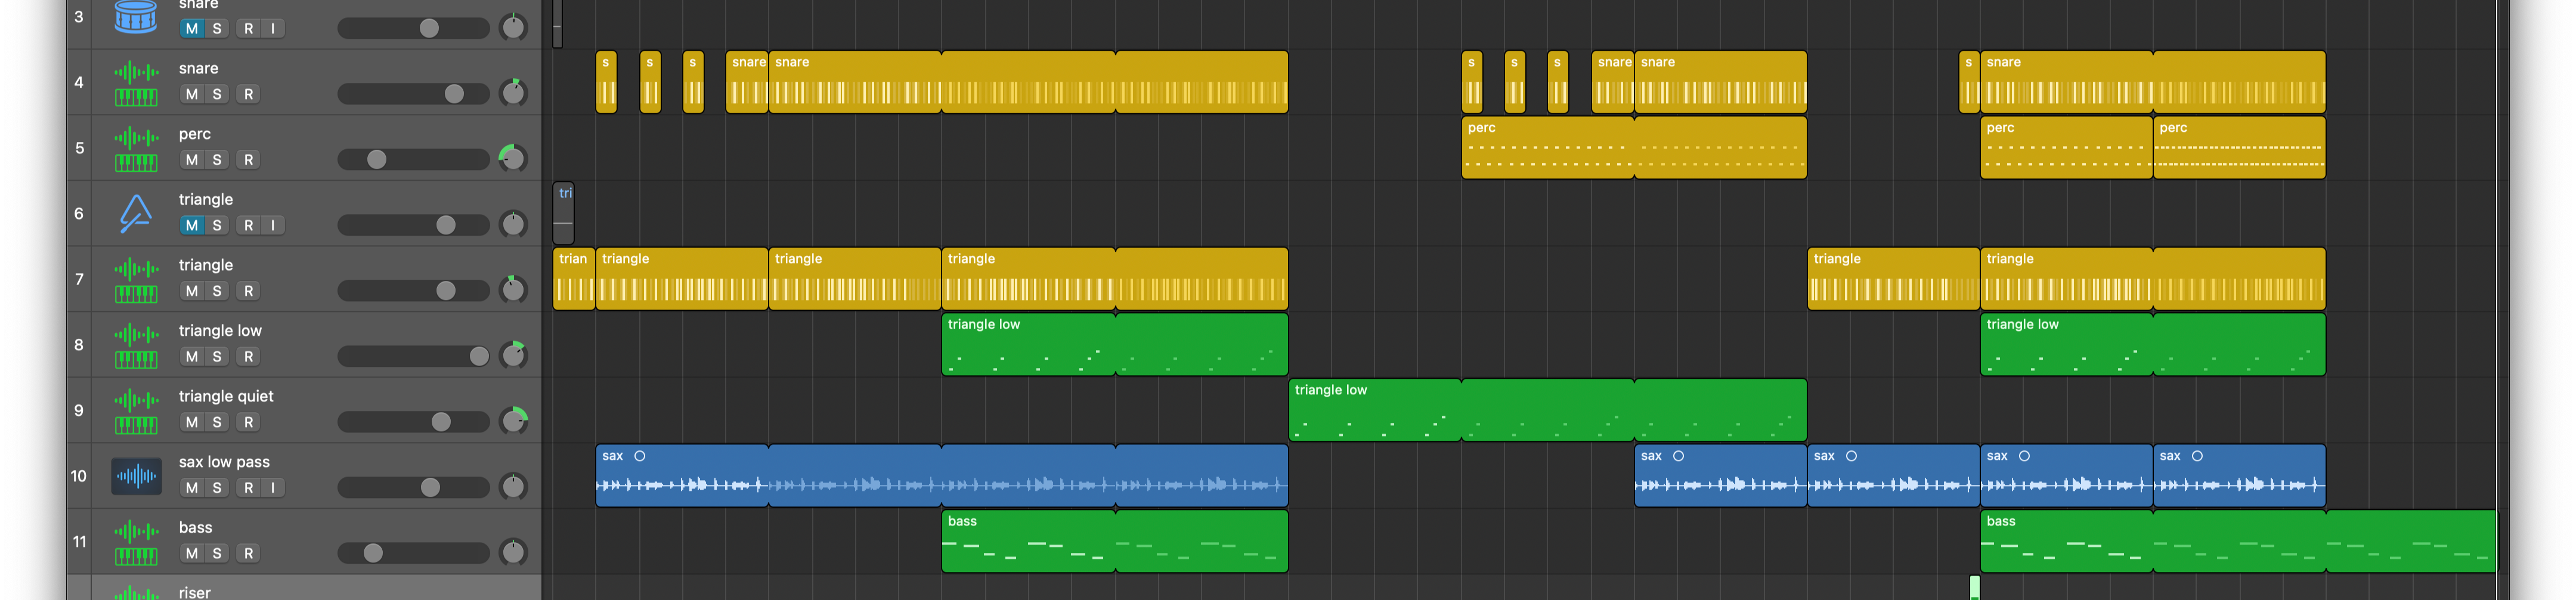The image size is (2576, 600).
Task: Click the sax low pass volume slider
Action: pos(414,488)
